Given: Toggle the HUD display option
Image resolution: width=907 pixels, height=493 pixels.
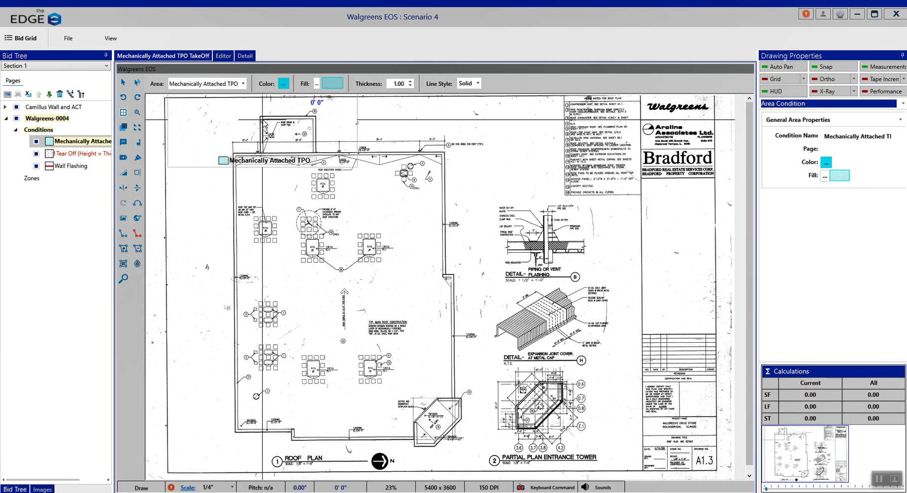Looking at the screenshot, I should (x=776, y=91).
